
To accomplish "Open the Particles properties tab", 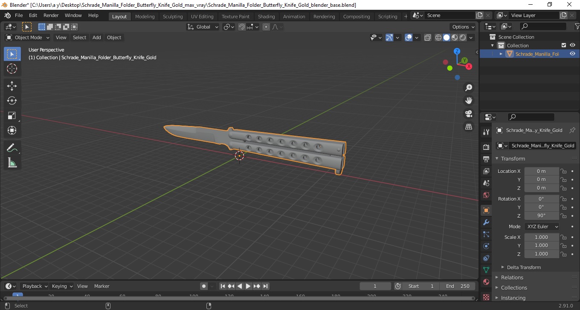I will click(486, 234).
